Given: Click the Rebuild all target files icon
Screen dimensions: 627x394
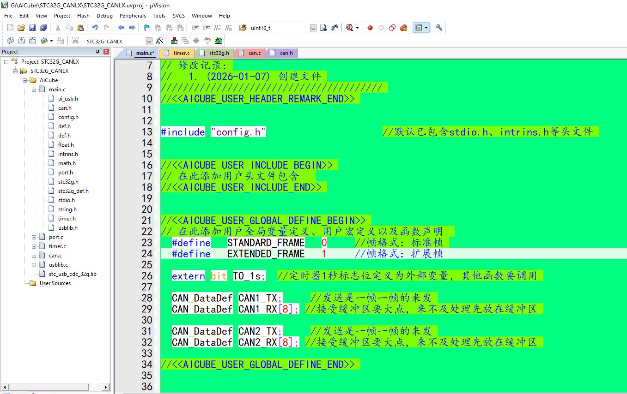Looking at the screenshot, I should click(x=32, y=41).
